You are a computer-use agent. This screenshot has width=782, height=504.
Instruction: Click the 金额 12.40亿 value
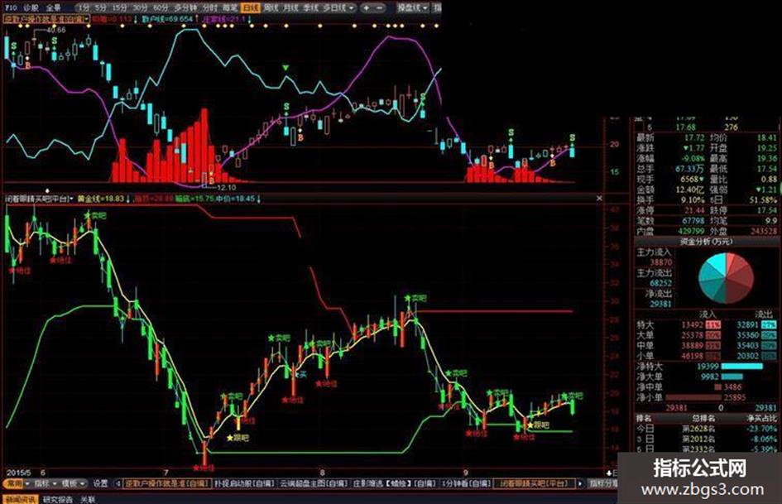pyautogui.click(x=691, y=190)
